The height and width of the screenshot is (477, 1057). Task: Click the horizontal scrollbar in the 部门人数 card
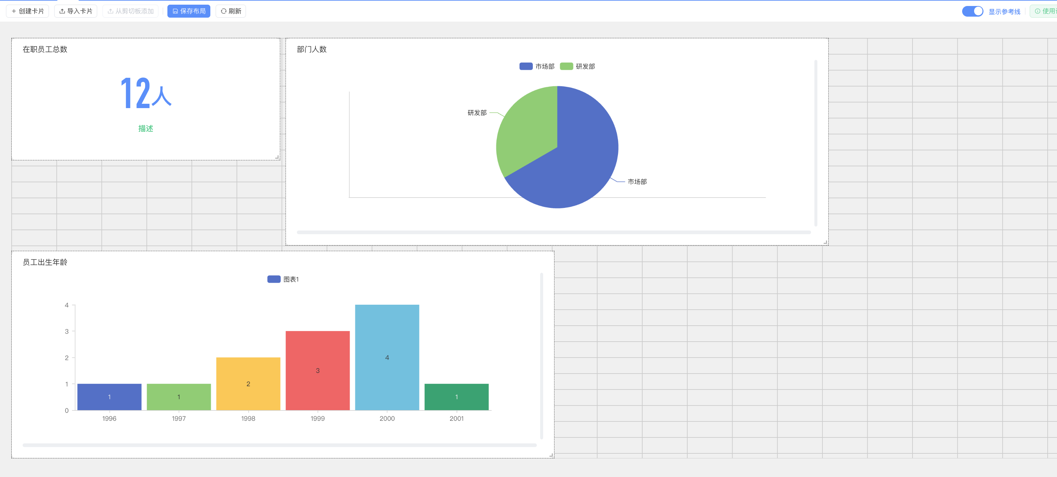pyautogui.click(x=553, y=233)
